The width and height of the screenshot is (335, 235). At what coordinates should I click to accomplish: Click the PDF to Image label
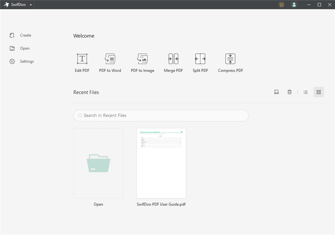tap(142, 71)
